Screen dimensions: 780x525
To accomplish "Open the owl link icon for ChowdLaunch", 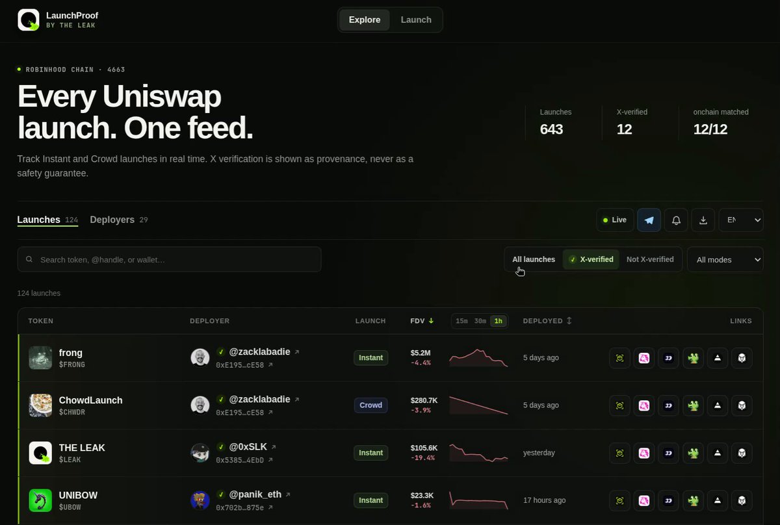I will click(742, 405).
